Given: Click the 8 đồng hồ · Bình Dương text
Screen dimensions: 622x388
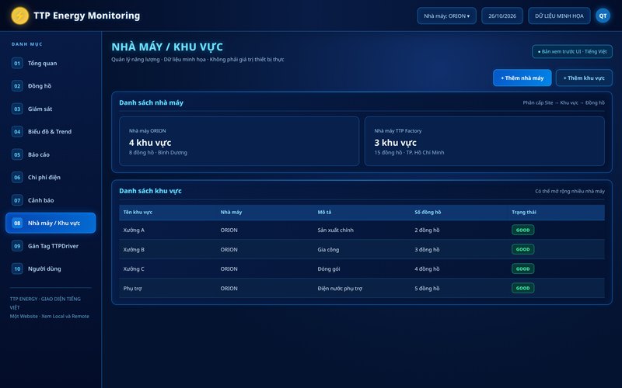Looking at the screenshot, I should pyautogui.click(x=158, y=152).
